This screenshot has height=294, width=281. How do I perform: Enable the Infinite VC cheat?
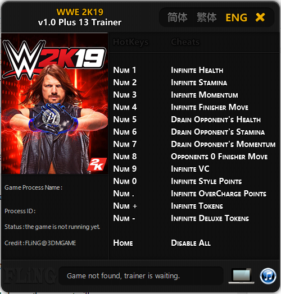(190, 169)
